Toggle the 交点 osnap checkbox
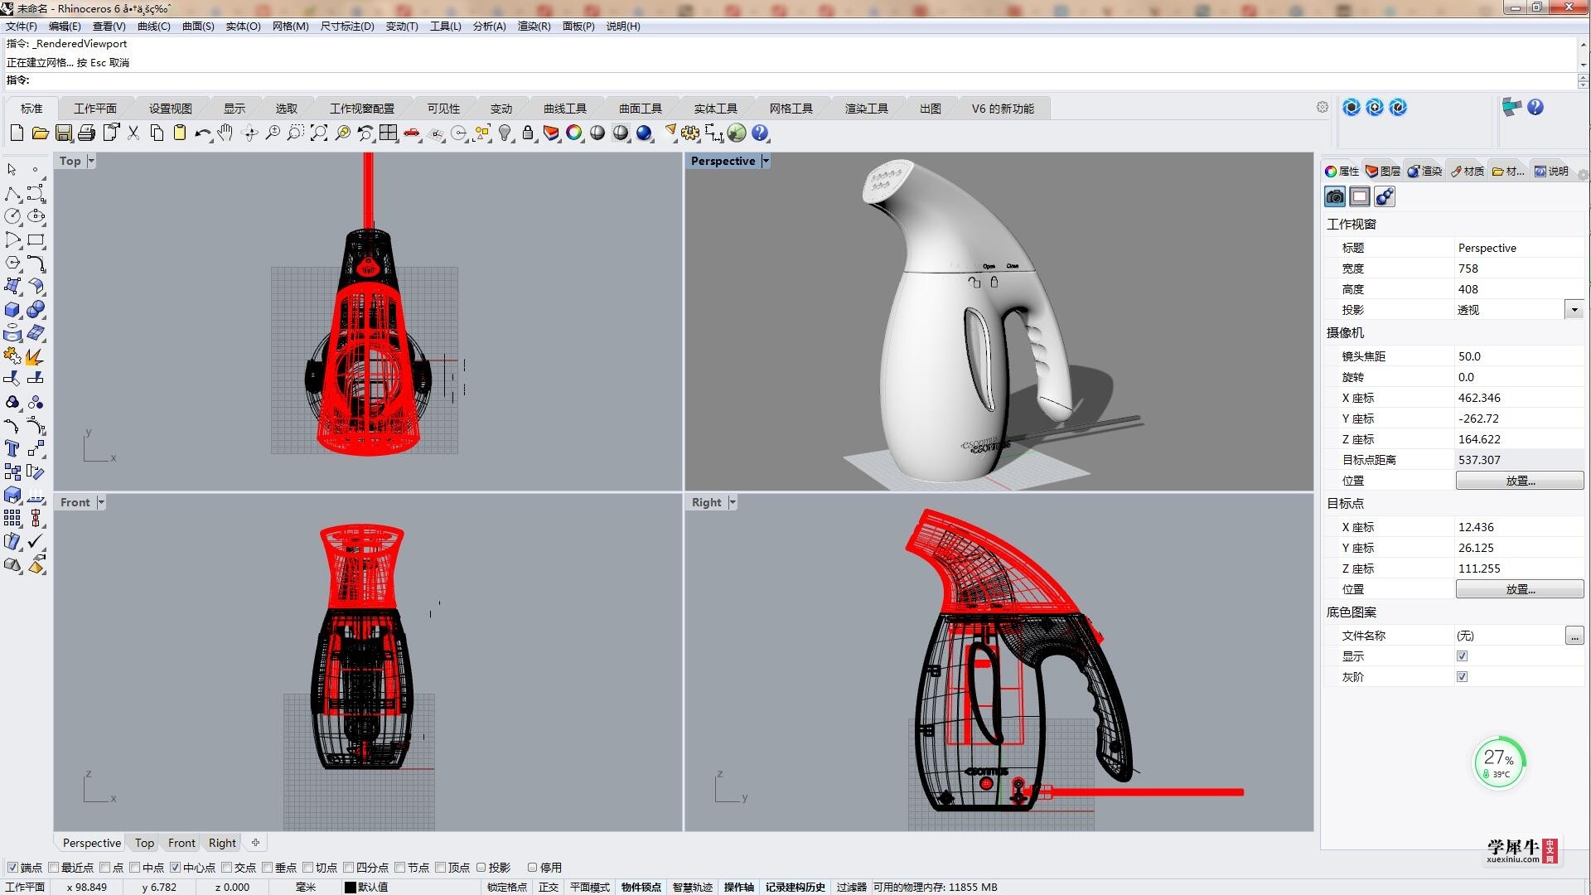The image size is (1591, 895). tap(227, 868)
